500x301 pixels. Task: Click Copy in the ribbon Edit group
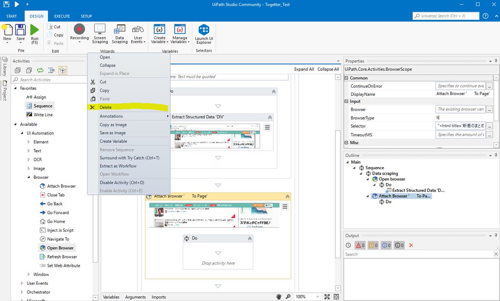pos(55,35)
